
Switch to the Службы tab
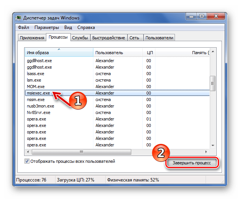(x=80, y=38)
